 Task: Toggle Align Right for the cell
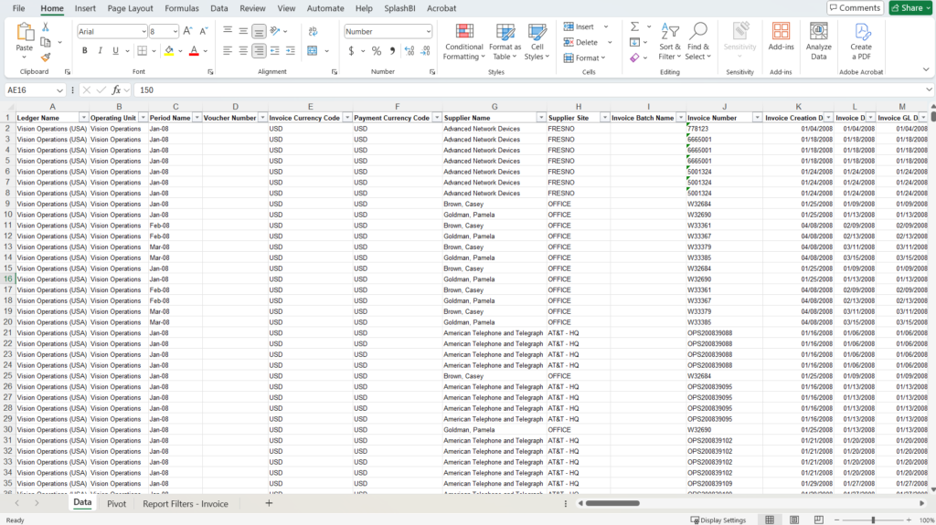(259, 51)
